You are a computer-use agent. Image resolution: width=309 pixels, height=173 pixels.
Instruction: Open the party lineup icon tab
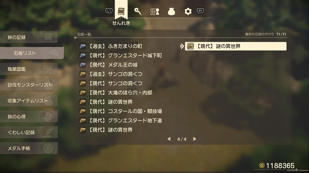pyautogui.click(x=155, y=11)
